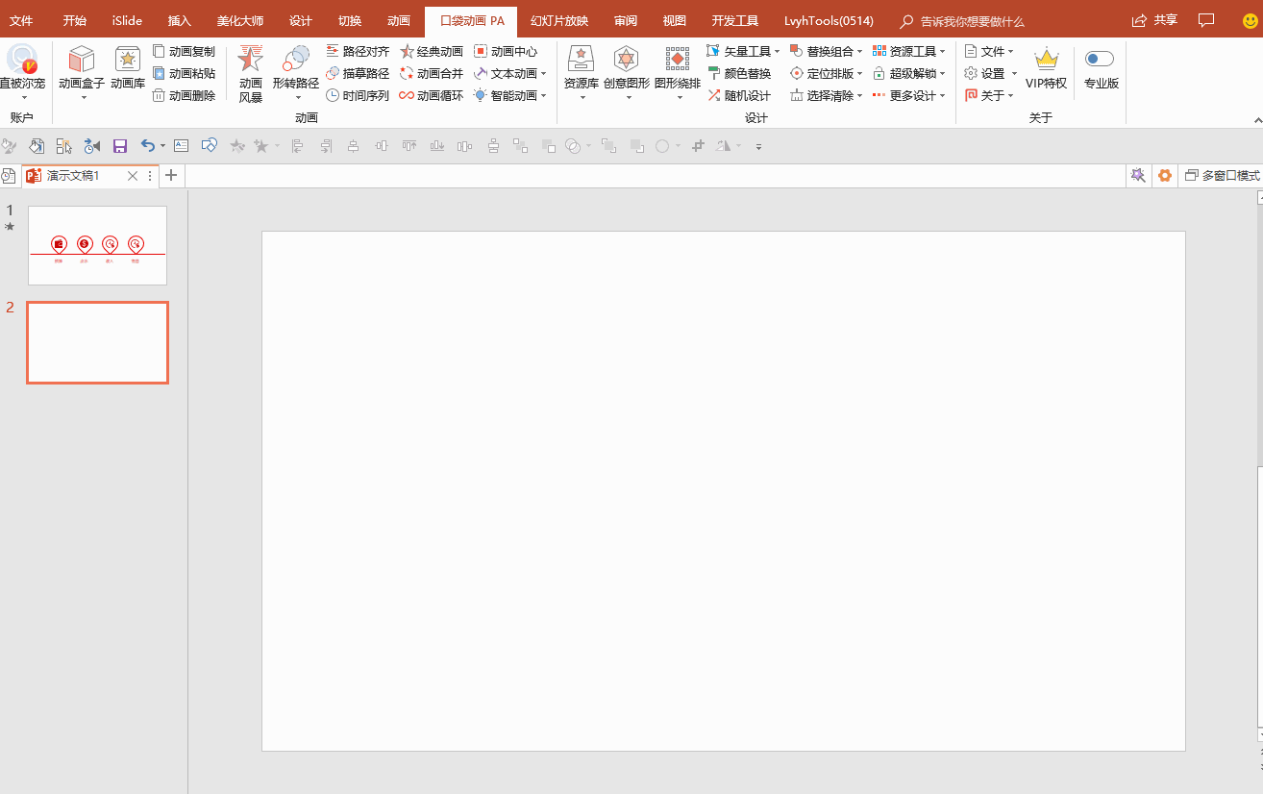The height and width of the screenshot is (794, 1263).
Task: Click the search box 告诉我你想要做什么
Action: click(x=971, y=21)
